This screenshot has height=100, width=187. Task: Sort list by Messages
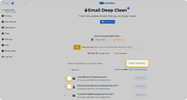(143, 70)
